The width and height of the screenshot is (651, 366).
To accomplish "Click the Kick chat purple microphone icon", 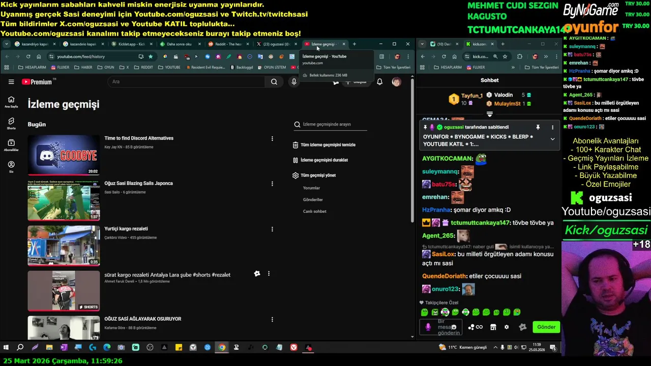I will coord(428,327).
